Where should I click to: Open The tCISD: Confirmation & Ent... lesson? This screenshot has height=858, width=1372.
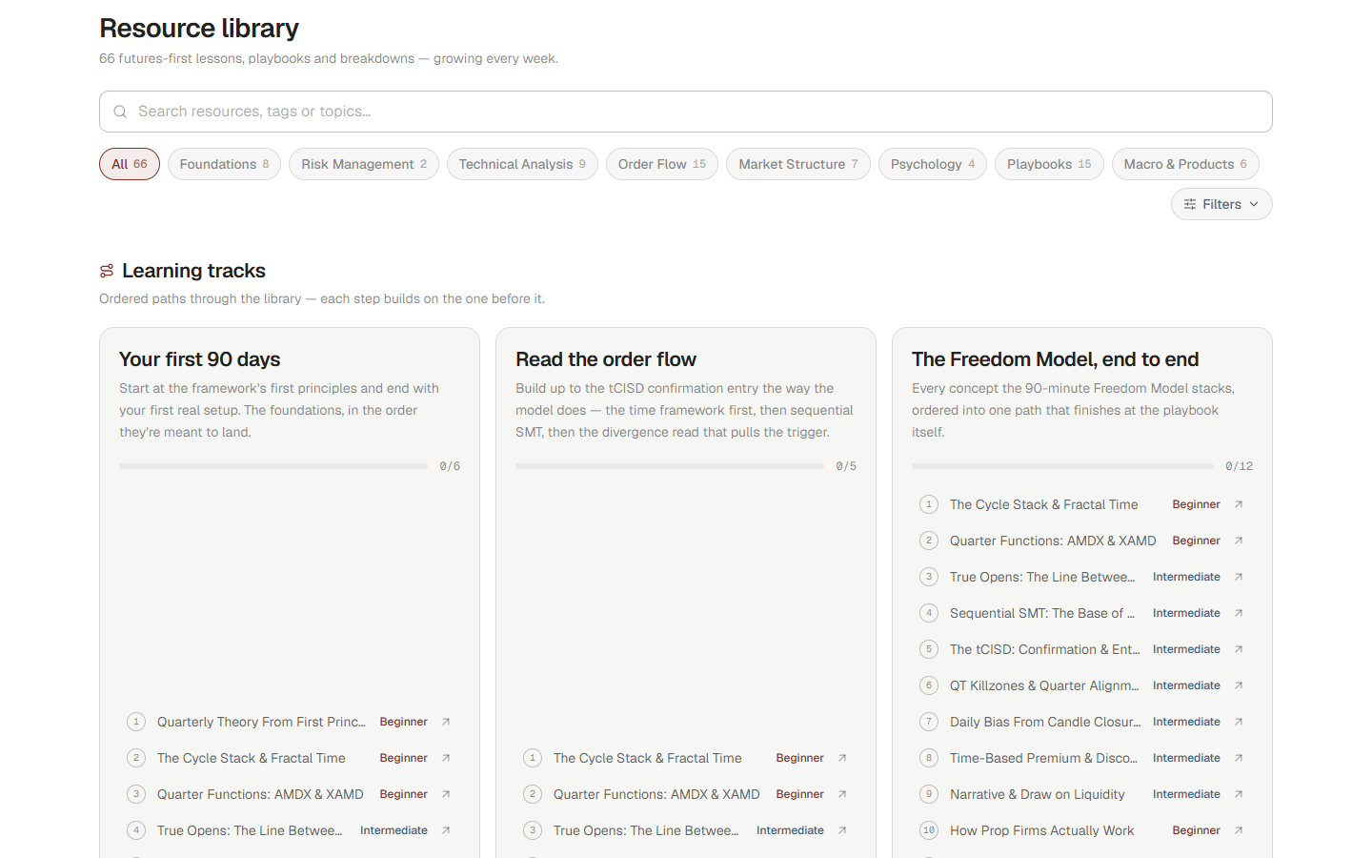[x=1082, y=649]
